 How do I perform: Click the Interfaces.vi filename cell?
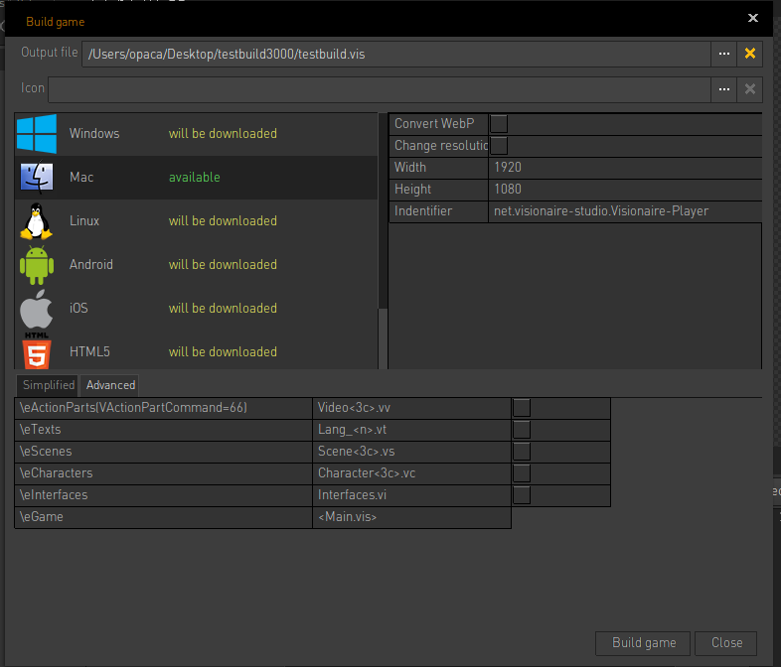(x=412, y=495)
